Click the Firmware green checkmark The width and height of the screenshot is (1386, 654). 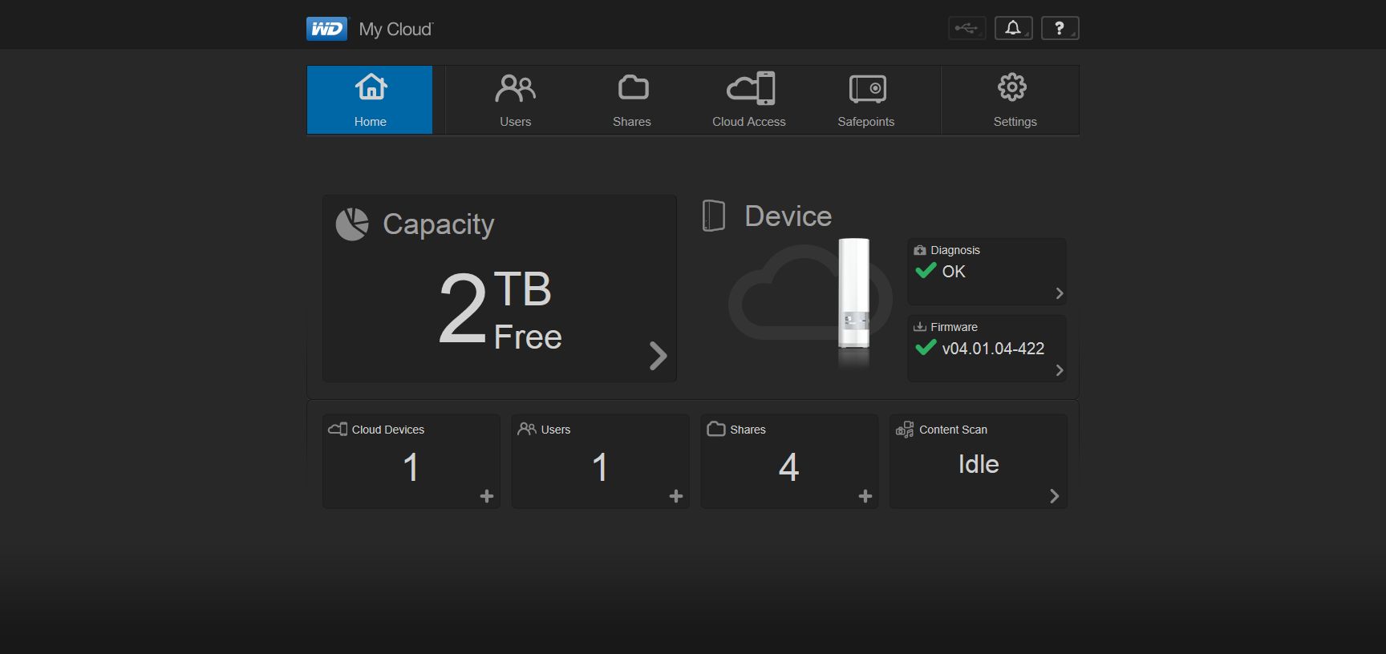(x=926, y=347)
